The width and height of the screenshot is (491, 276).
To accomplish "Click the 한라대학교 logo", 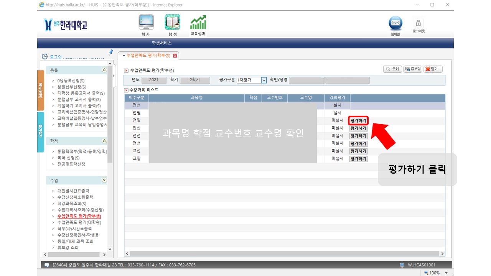I will pos(66,25).
